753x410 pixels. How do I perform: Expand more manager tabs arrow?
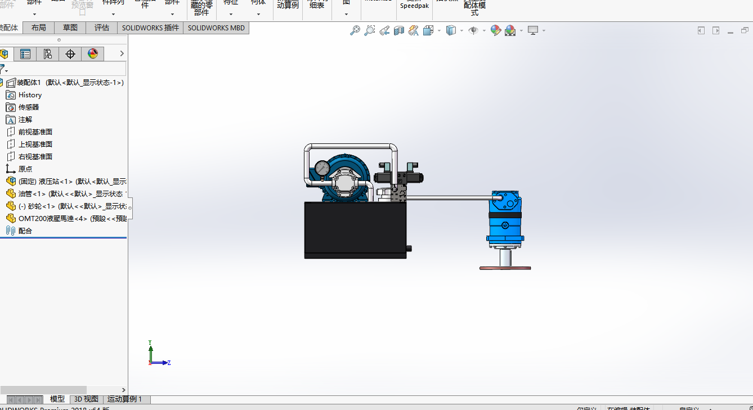[122, 54]
